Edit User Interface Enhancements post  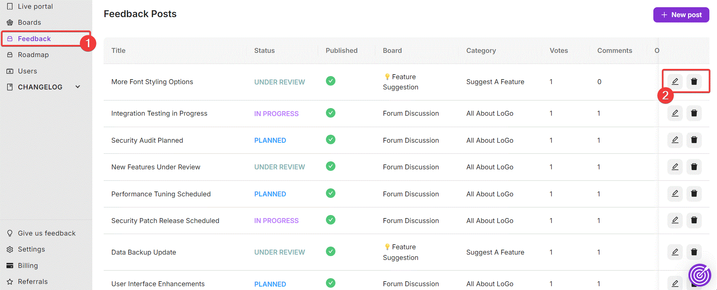(675, 284)
